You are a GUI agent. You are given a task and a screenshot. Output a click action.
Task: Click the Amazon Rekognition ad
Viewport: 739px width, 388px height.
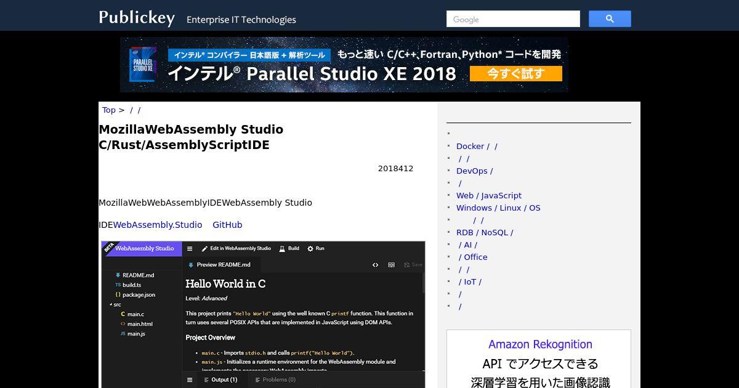pos(539,359)
